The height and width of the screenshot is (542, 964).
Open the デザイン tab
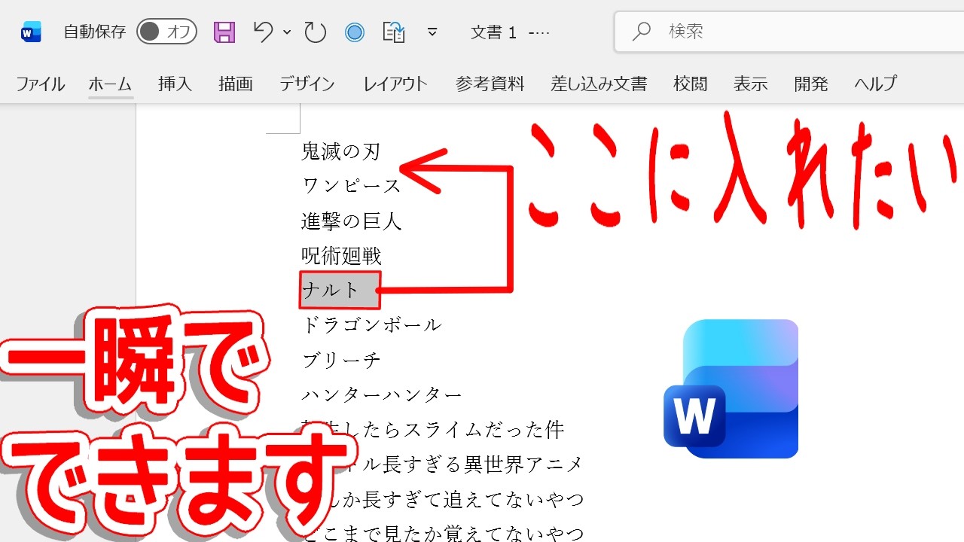(307, 84)
